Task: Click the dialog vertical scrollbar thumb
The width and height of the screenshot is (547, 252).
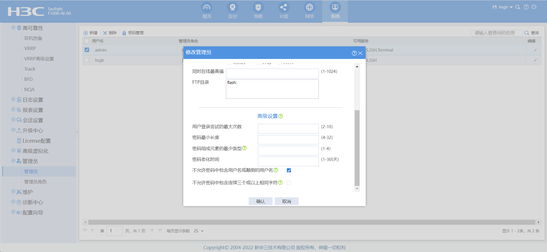Action: click(x=357, y=147)
